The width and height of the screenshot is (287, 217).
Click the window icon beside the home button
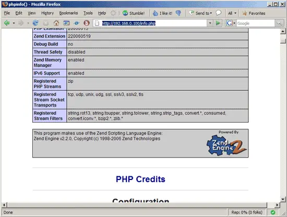(x=66, y=23)
